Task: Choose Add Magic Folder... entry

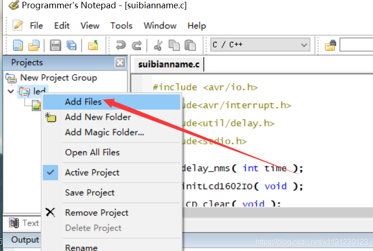Action: coord(112,132)
